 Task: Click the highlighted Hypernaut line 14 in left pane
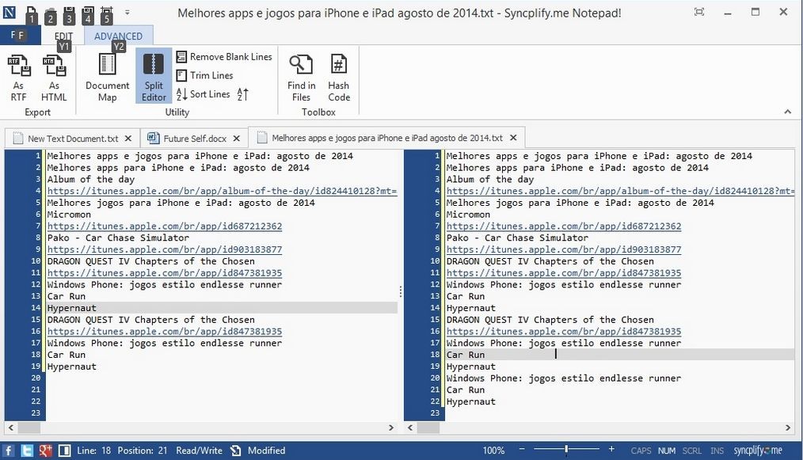tap(222, 308)
